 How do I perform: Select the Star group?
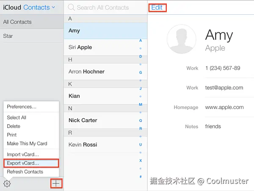click(32, 36)
